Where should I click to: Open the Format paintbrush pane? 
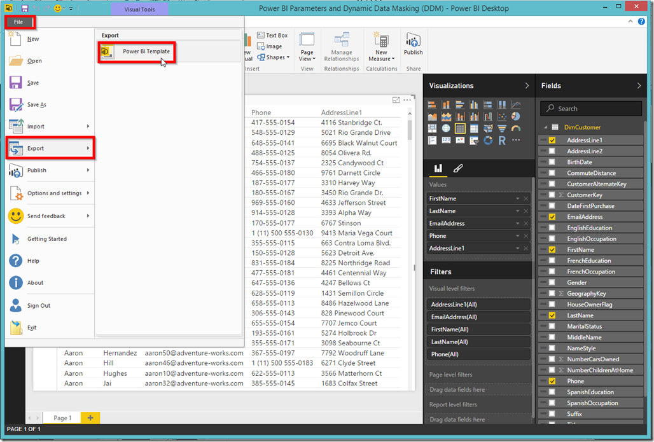[458, 168]
